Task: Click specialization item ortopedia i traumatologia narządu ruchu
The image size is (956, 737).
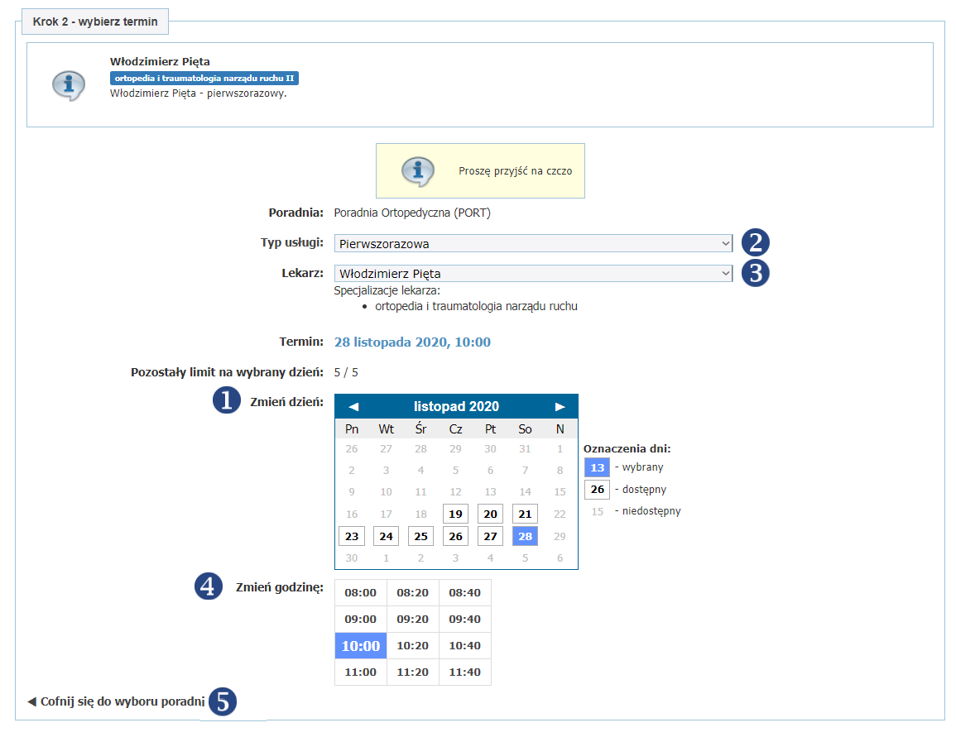Action: point(476,306)
